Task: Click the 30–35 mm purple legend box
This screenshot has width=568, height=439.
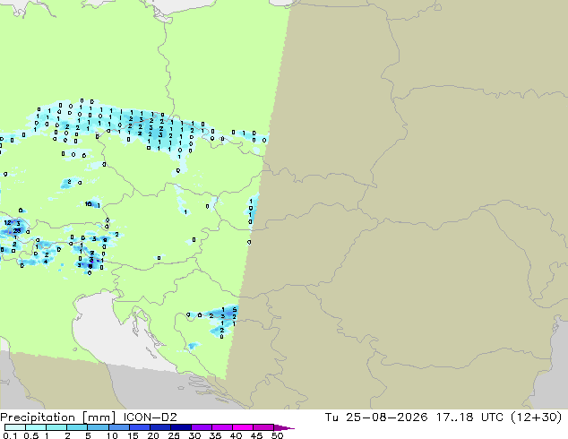Action: [x=202, y=427]
